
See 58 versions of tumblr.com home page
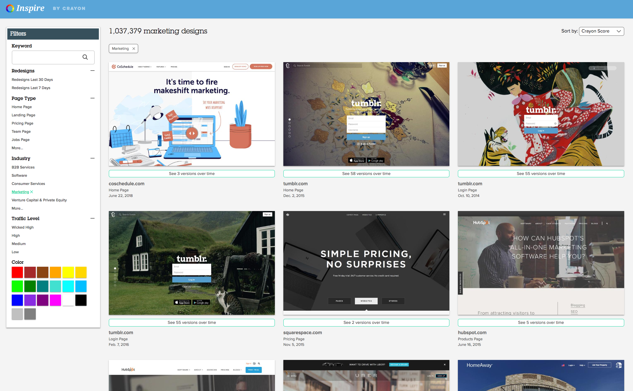click(366, 174)
